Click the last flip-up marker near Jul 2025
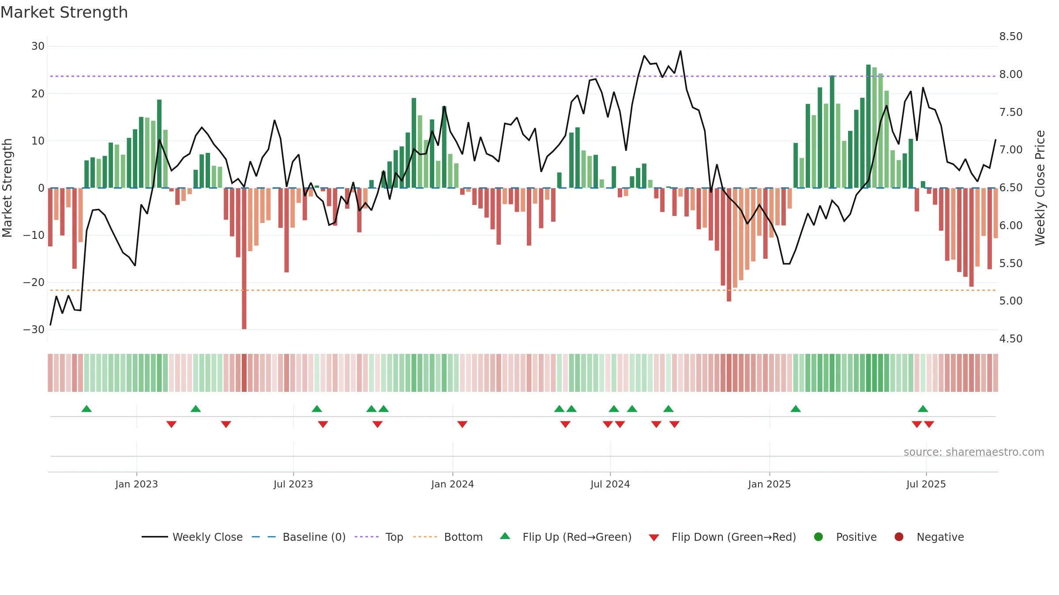This screenshot has width=1059, height=595. tap(923, 409)
